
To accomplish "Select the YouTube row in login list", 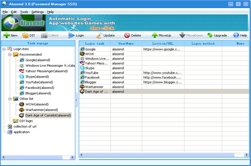I will [x=164, y=72].
